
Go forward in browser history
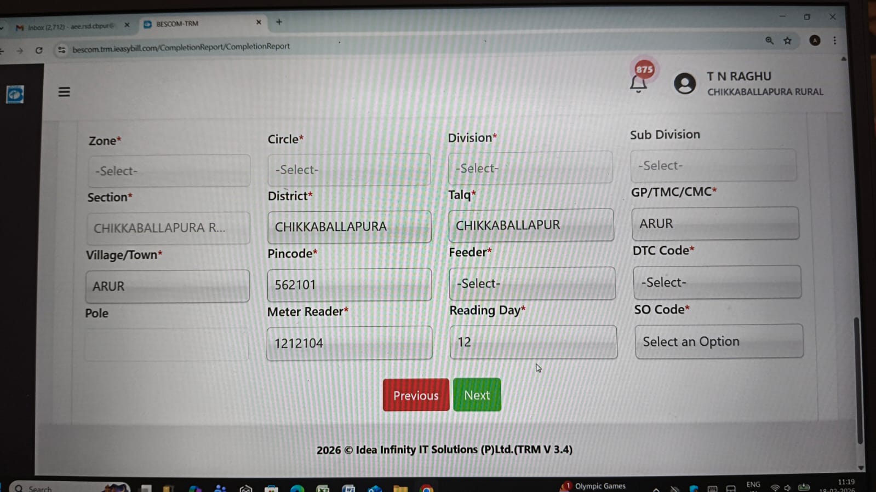point(20,51)
